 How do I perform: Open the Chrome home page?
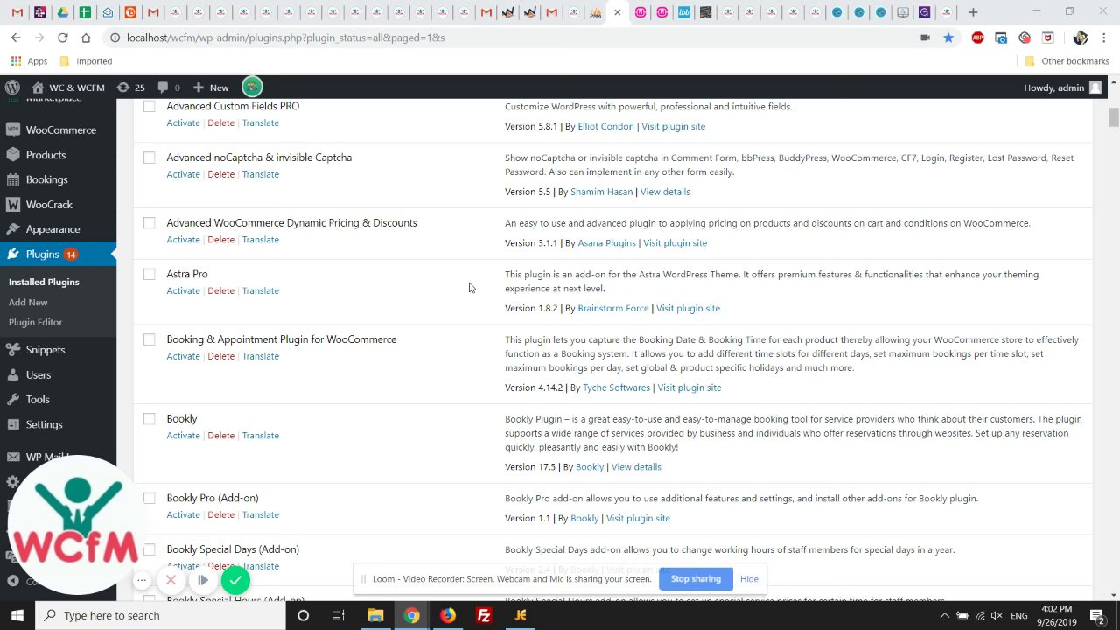coord(86,38)
